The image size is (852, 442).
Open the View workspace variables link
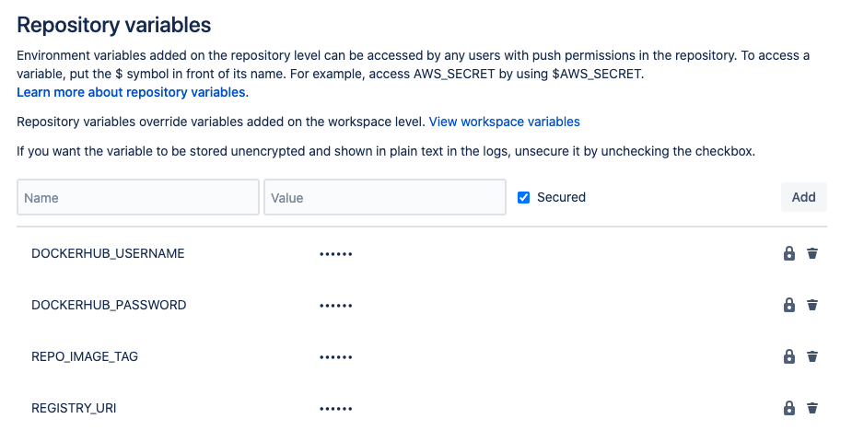tap(504, 122)
